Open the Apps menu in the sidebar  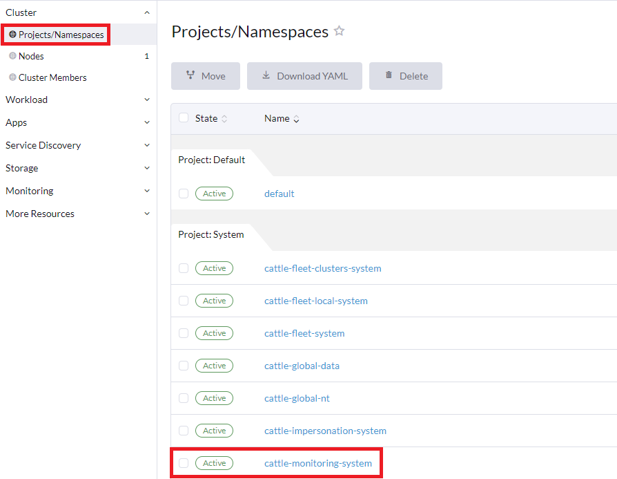[146, 122]
